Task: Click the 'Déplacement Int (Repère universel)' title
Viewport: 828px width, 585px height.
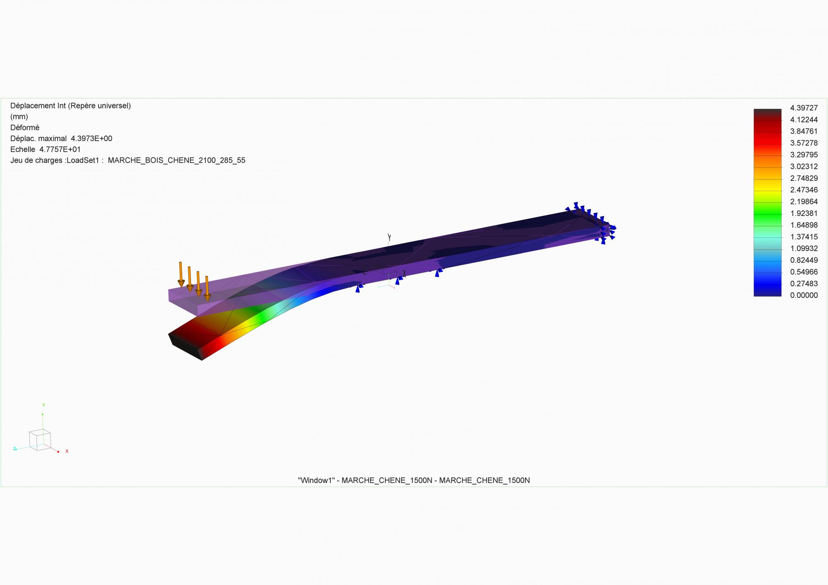Action: (70, 106)
